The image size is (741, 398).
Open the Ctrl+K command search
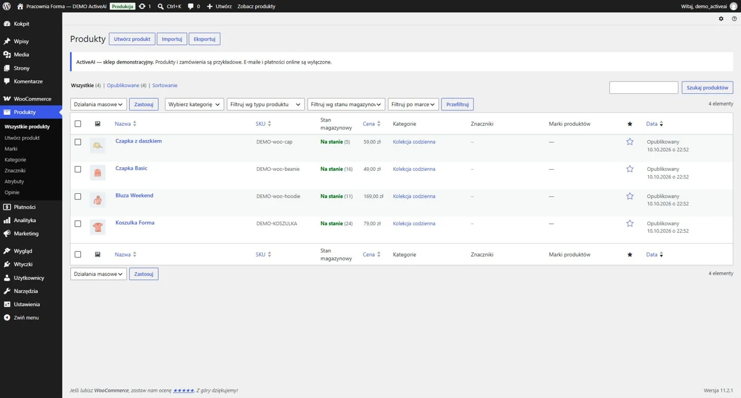tap(169, 6)
